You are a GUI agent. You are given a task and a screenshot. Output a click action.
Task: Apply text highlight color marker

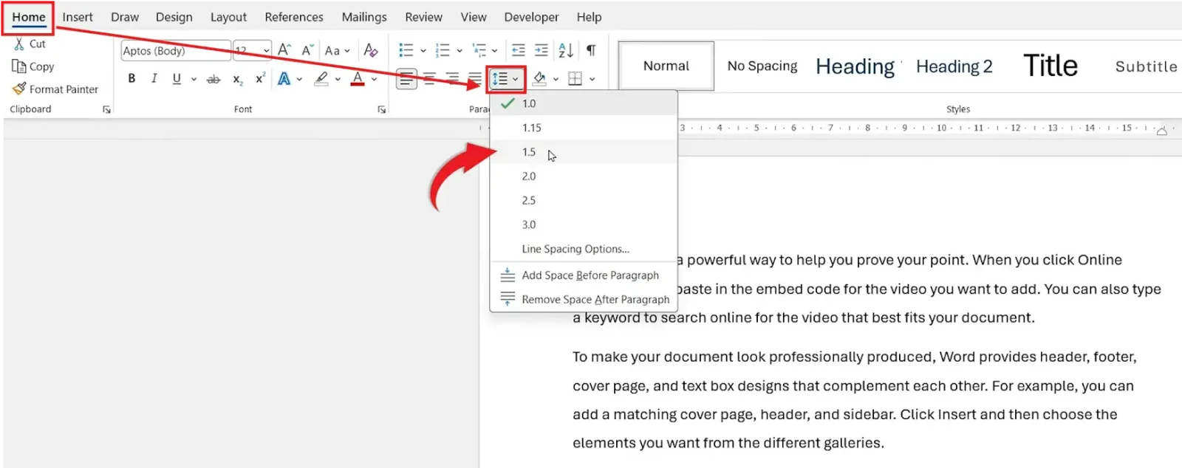321,78
